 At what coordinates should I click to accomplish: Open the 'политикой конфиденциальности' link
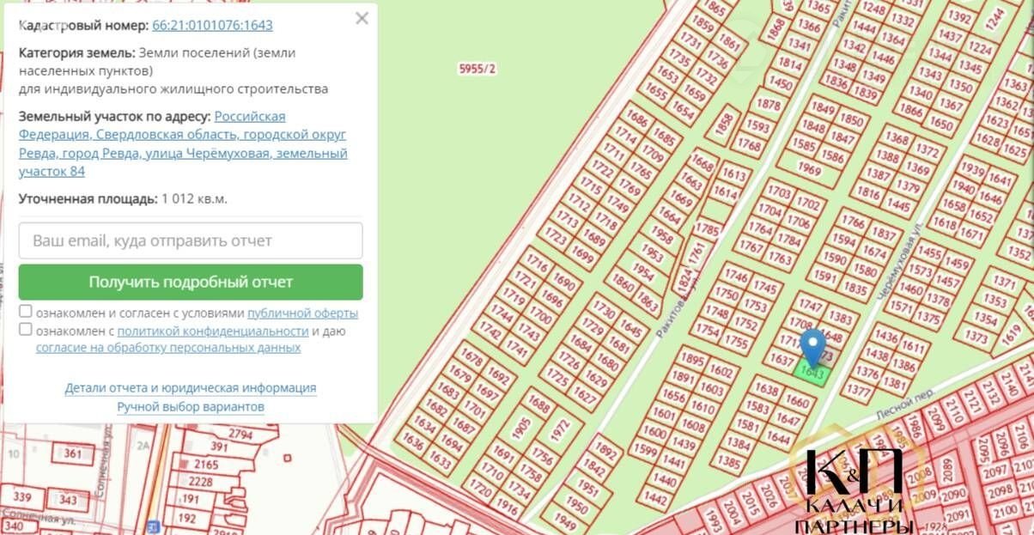212,331
